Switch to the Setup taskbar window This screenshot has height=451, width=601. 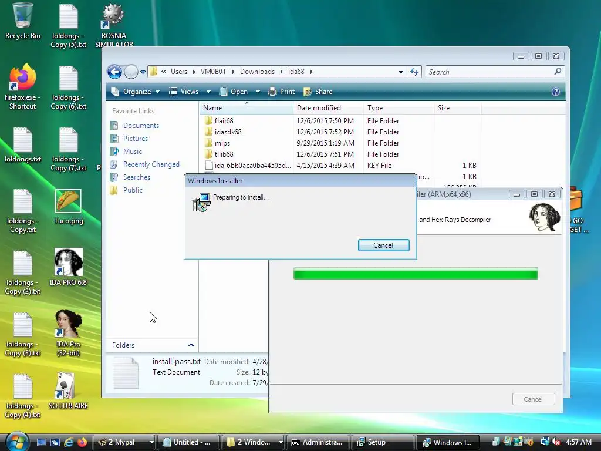383,442
